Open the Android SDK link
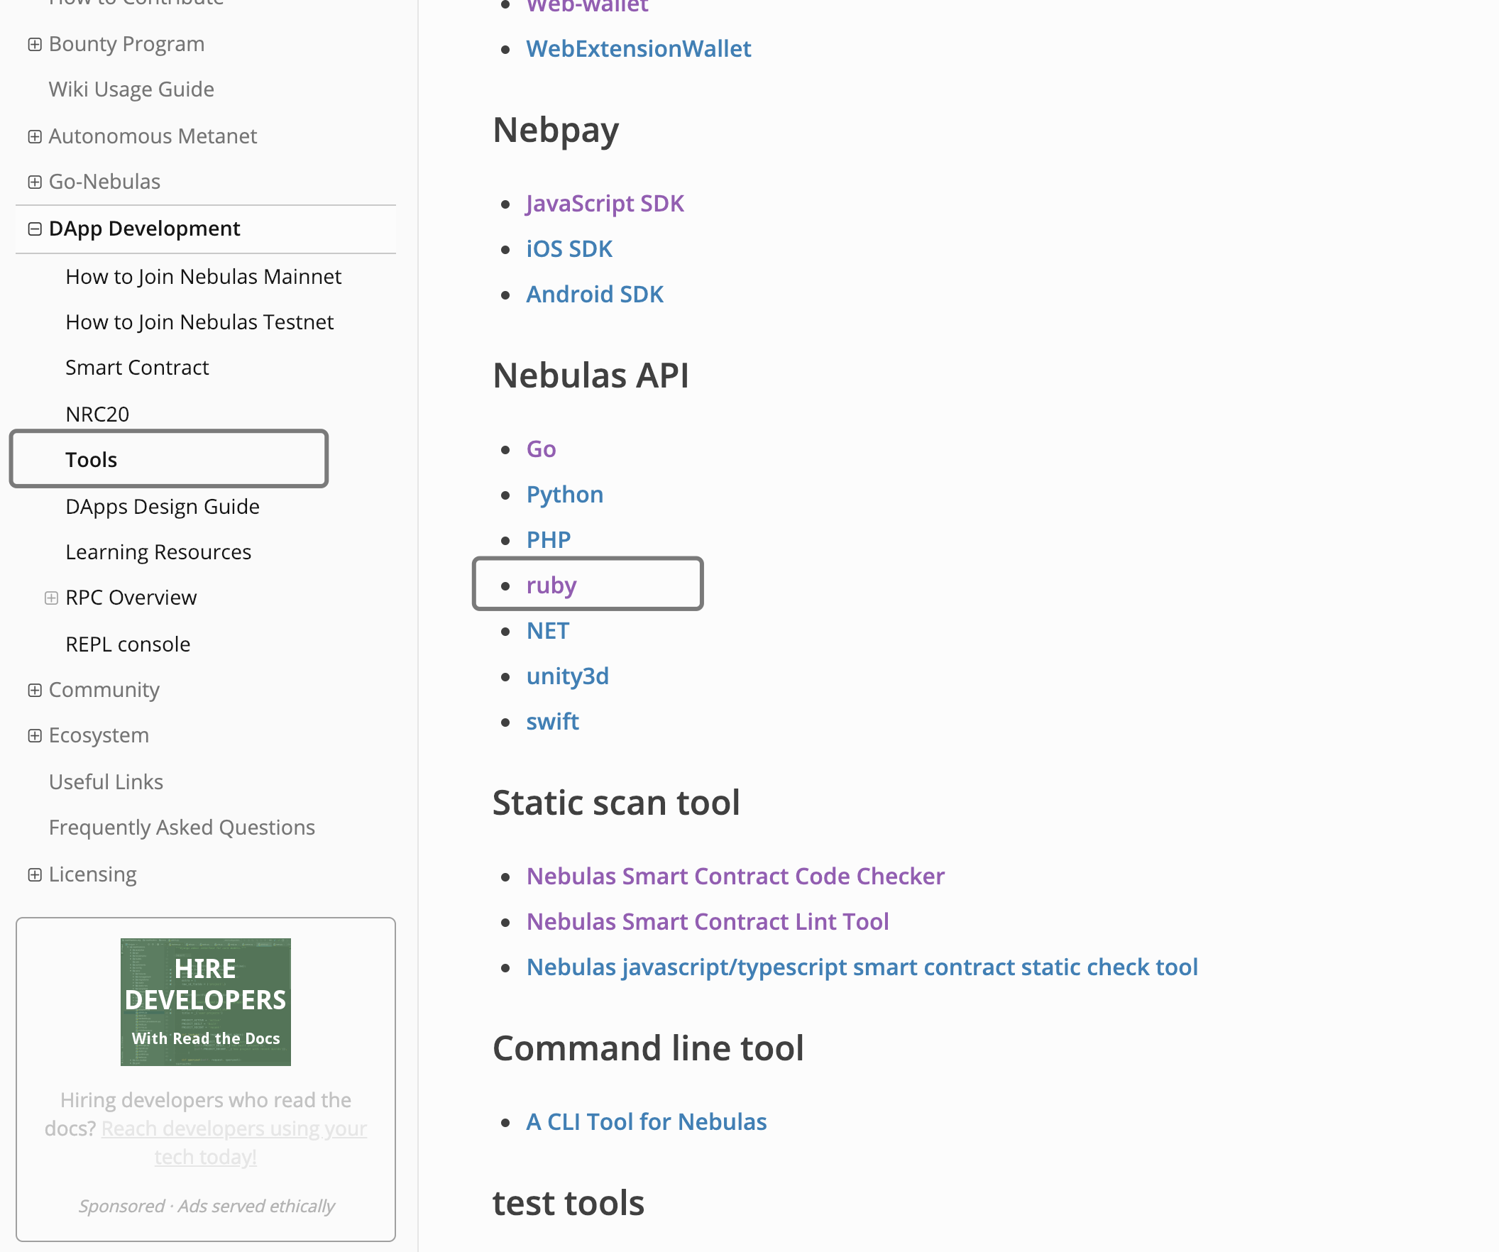The width and height of the screenshot is (1499, 1252). (x=595, y=293)
